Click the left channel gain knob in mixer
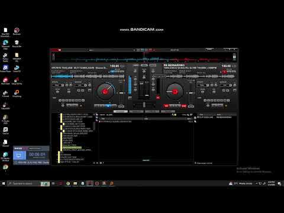The height and width of the screenshot is (213, 284). tap(135, 71)
